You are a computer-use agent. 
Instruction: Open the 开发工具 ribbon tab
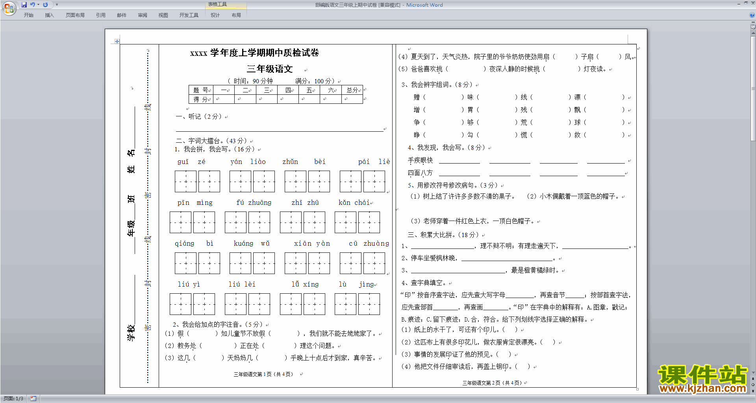point(189,15)
